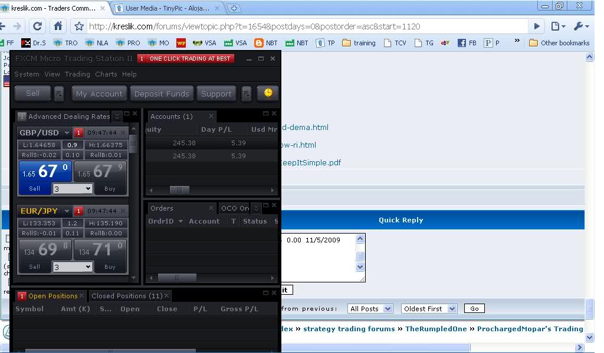The height and width of the screenshot is (353, 604).
Task: Maximize the Accounts panel
Action: pyautogui.click(x=266, y=114)
